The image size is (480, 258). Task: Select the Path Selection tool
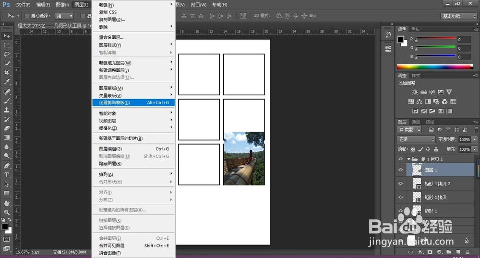(x=6, y=184)
